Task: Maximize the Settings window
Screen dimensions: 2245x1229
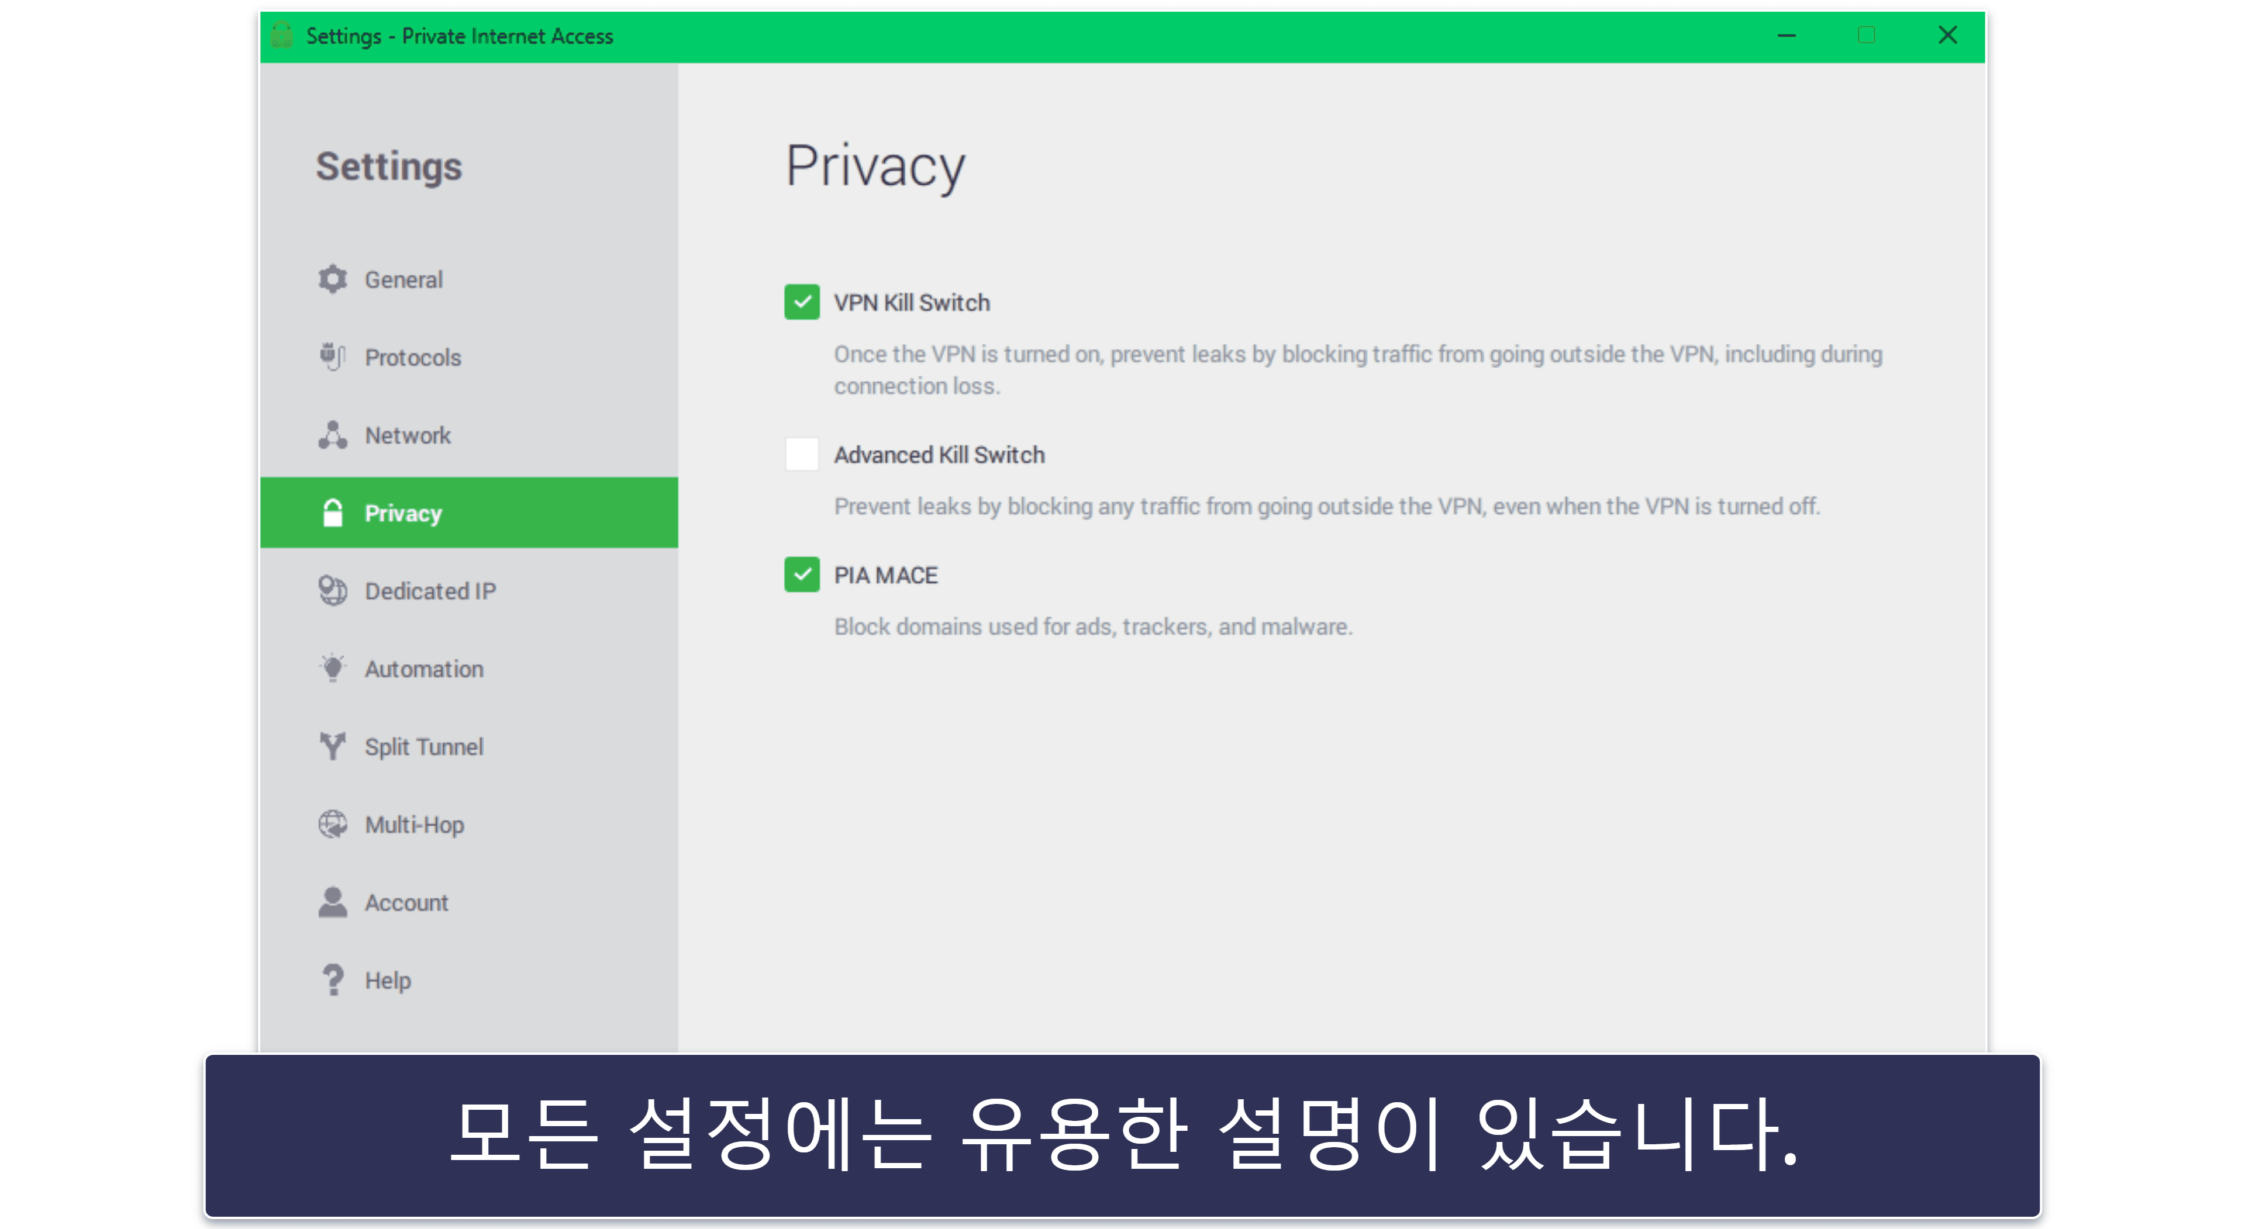Action: 1866,36
